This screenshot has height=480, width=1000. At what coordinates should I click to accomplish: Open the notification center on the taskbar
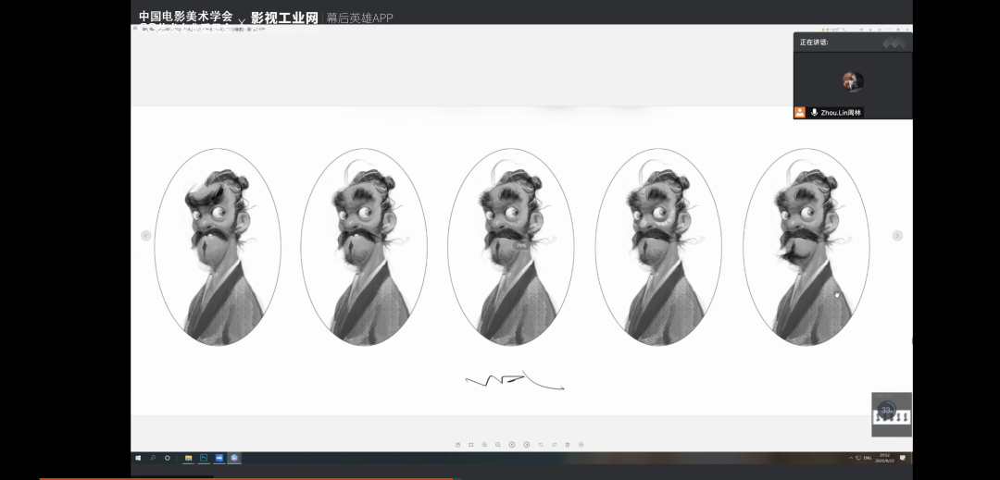(x=903, y=458)
